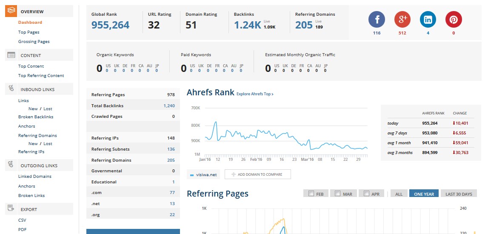Click the Content section header
Viewport: 488px width, 234px height.
(39, 55)
